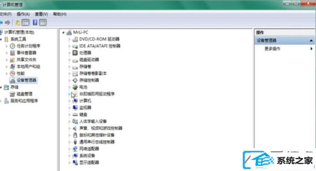The image size is (316, 171).
Task: Expand the 系统设备 node arrow
Action: (x=69, y=155)
